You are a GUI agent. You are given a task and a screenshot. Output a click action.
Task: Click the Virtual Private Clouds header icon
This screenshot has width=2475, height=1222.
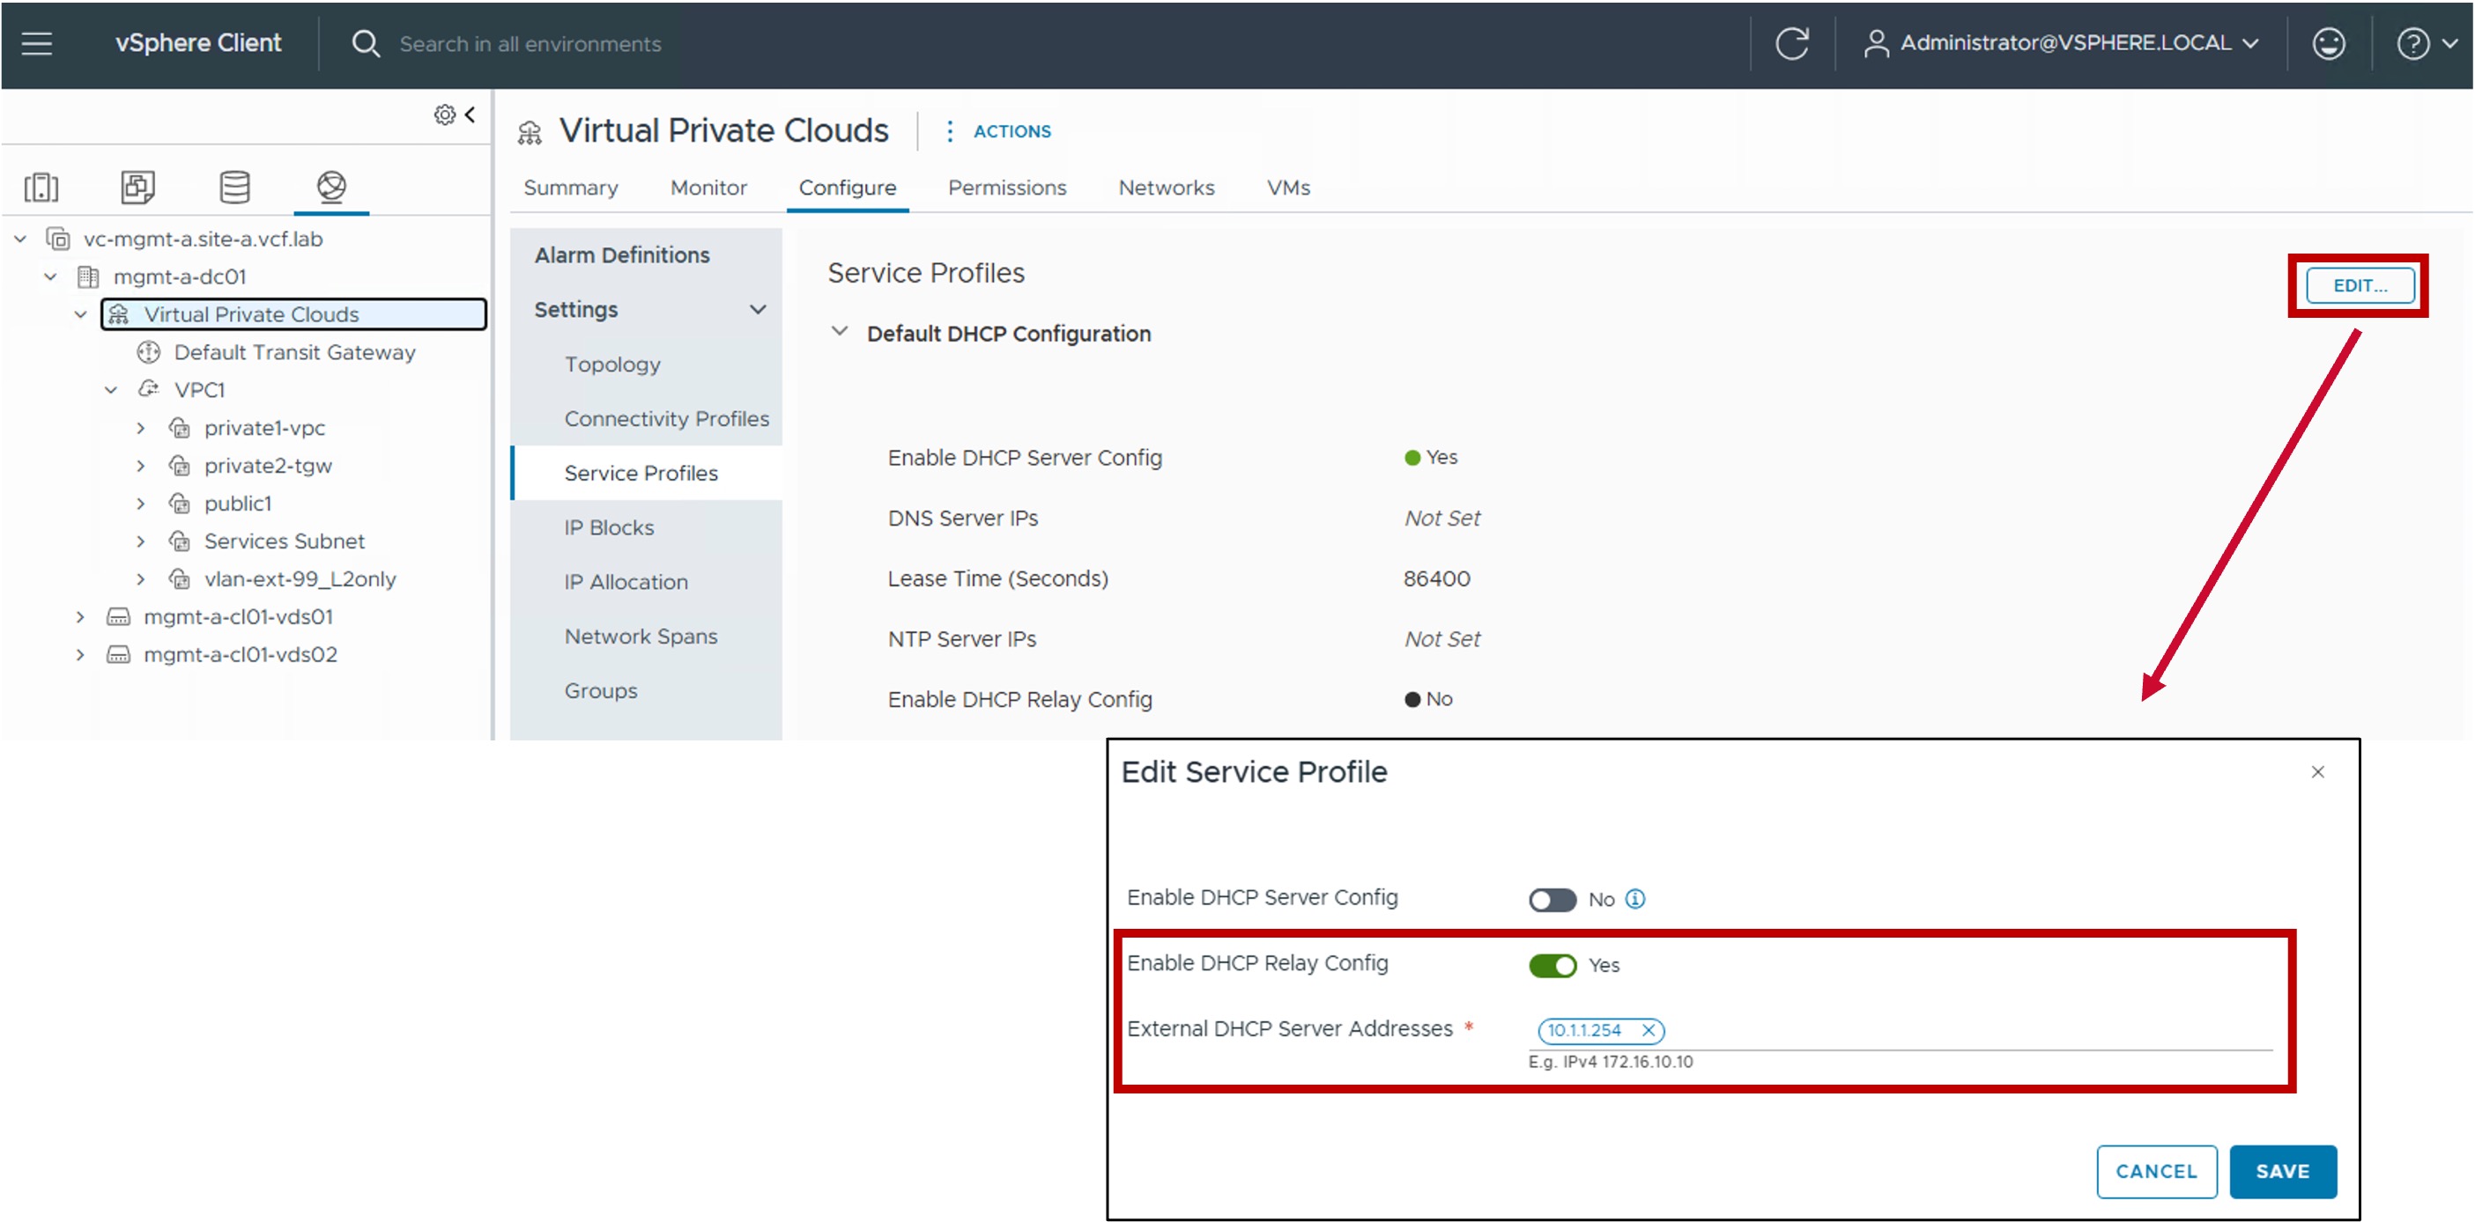[530, 132]
